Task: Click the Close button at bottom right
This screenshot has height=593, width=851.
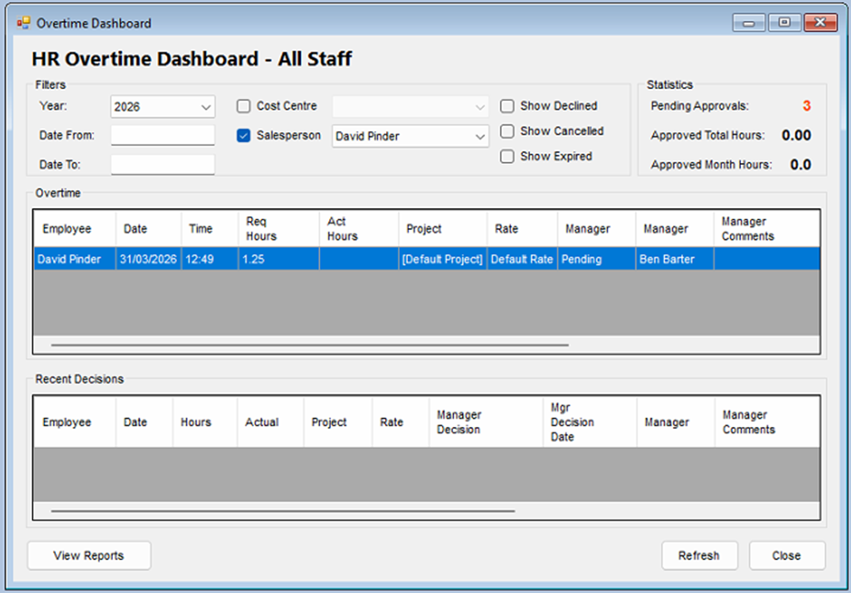Action: pyautogui.click(x=787, y=555)
